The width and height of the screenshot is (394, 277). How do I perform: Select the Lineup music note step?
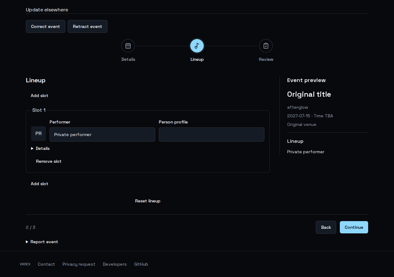197,46
